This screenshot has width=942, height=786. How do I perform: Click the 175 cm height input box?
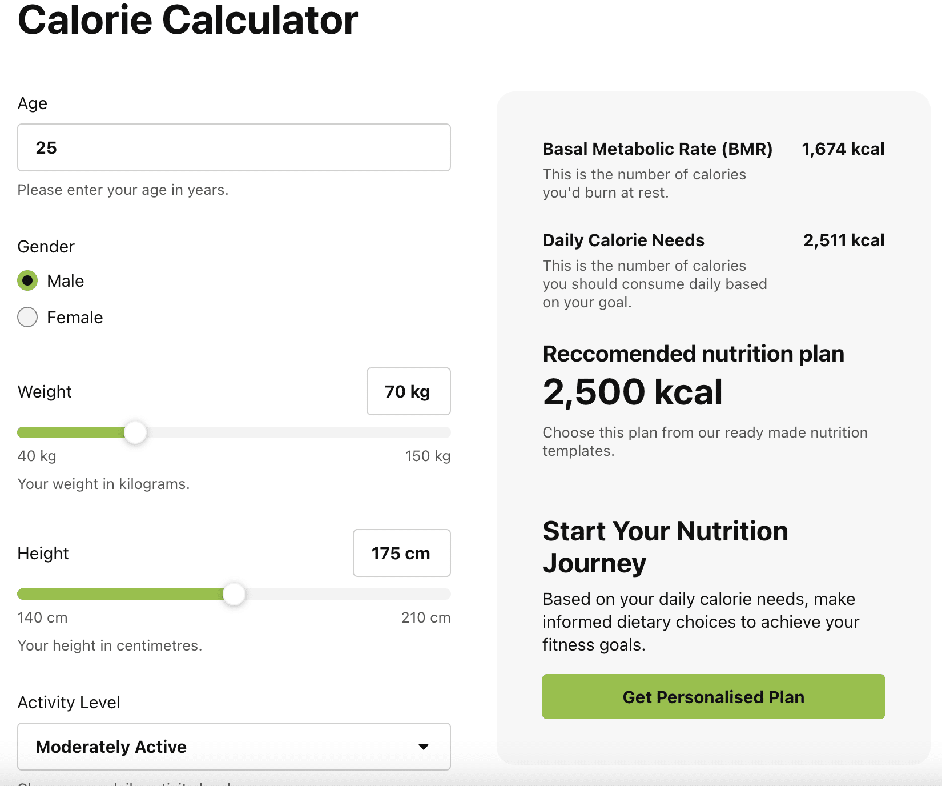point(401,553)
